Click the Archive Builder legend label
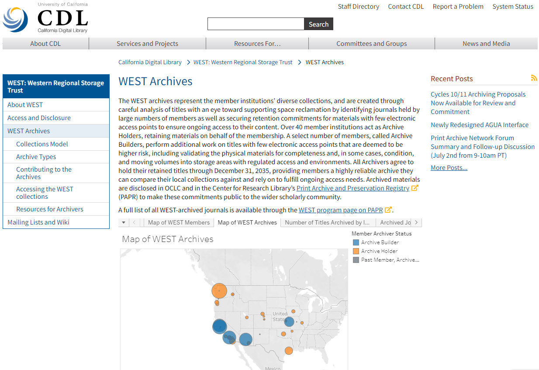Screen dimensions: 539x370 (380, 242)
